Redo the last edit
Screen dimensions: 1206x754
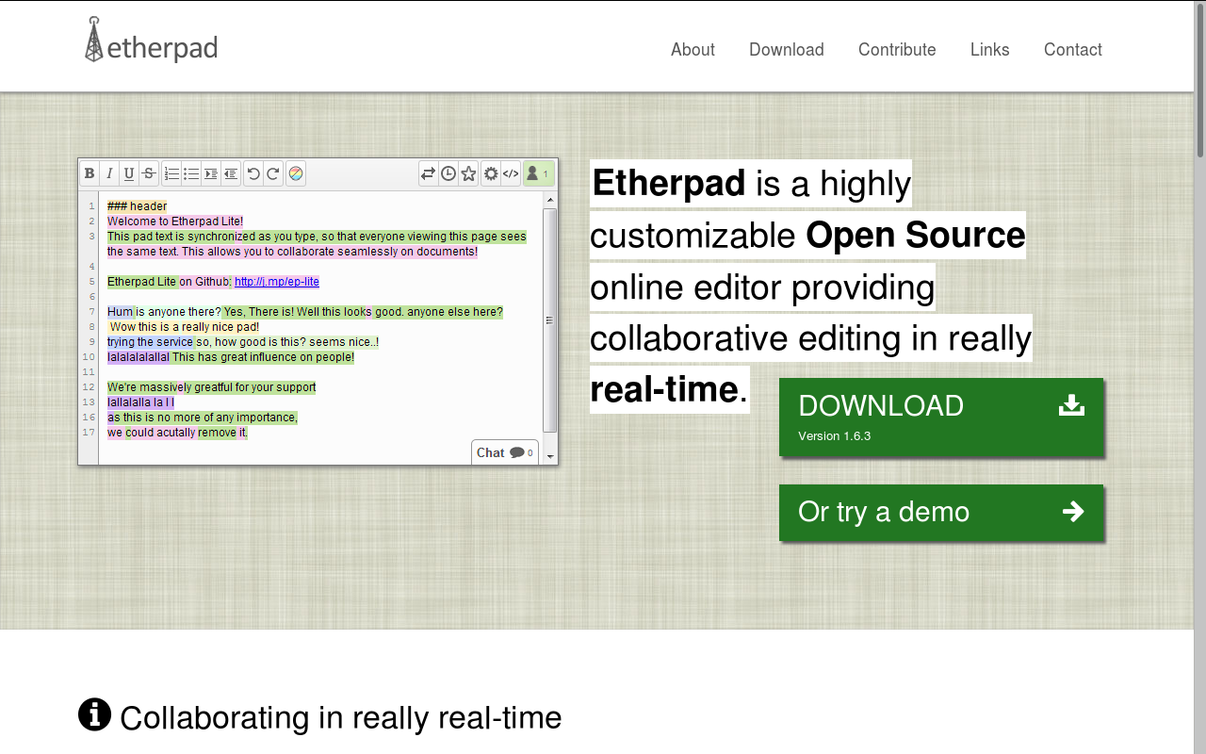point(273,173)
